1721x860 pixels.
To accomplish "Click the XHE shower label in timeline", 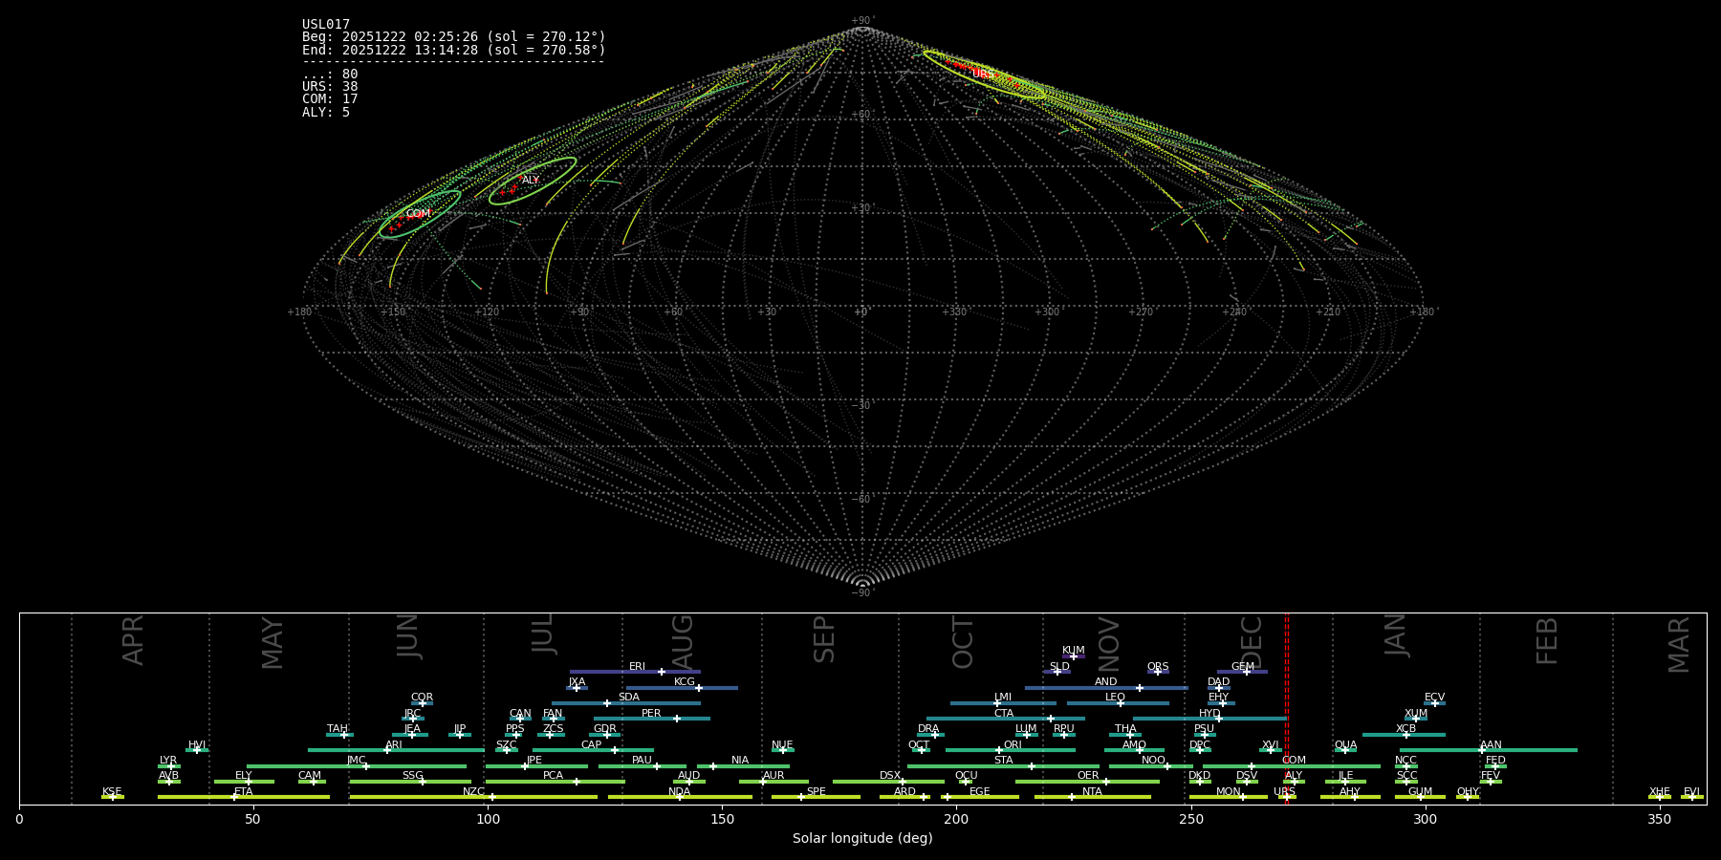I will coord(1660,792).
